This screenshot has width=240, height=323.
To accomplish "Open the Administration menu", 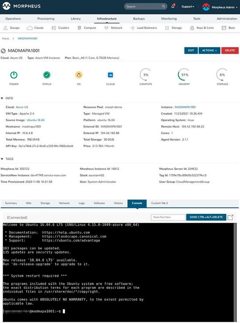I will [227, 19].
